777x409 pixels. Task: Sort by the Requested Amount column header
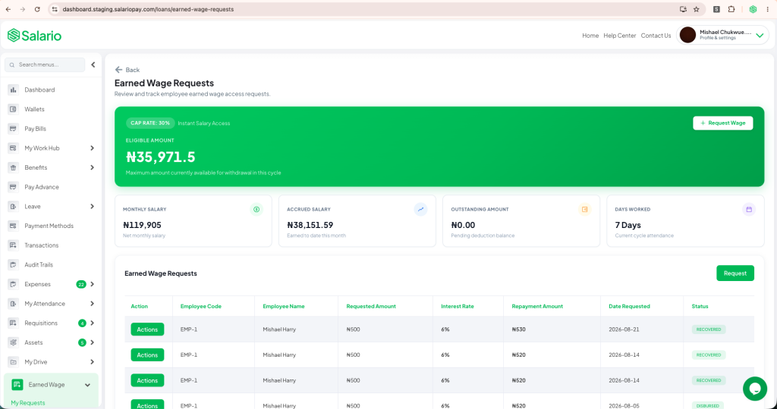pos(370,306)
